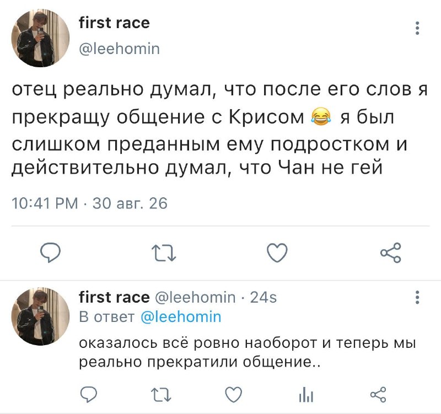Click the 24s timestamp on the reply
Screen dimensions: 441x414
(263, 297)
